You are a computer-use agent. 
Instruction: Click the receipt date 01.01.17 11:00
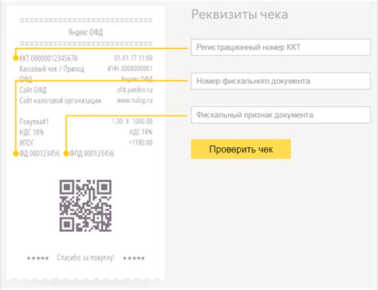pyautogui.click(x=133, y=58)
